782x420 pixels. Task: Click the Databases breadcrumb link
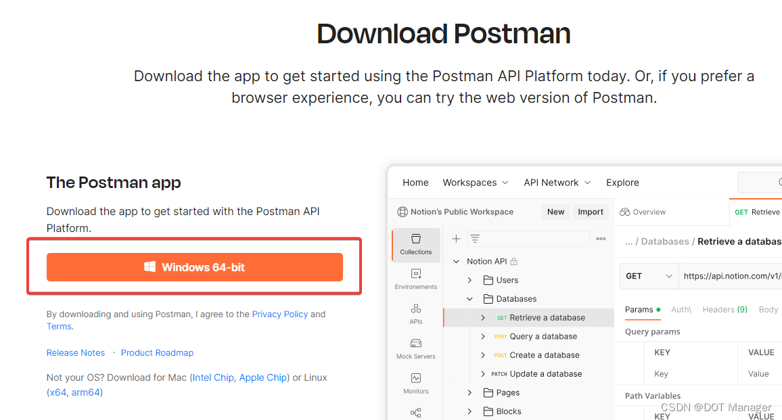[665, 241]
